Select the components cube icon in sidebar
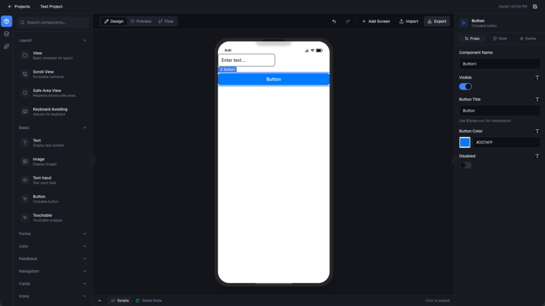The height and width of the screenshot is (306, 545). (6, 21)
